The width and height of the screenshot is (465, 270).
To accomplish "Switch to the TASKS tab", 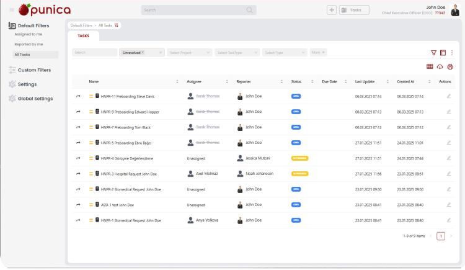I will [83, 36].
